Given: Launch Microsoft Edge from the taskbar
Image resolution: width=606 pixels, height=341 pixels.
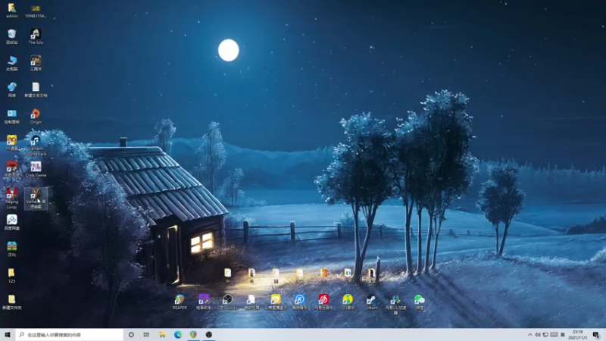Looking at the screenshot, I should tap(178, 334).
